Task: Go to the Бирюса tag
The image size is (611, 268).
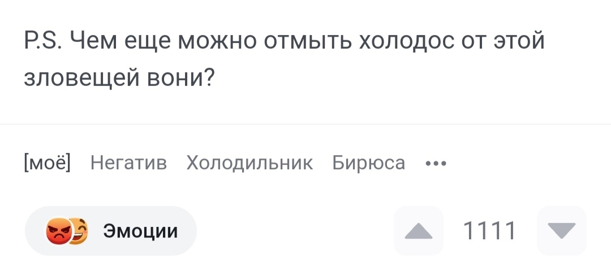Action: point(368,164)
